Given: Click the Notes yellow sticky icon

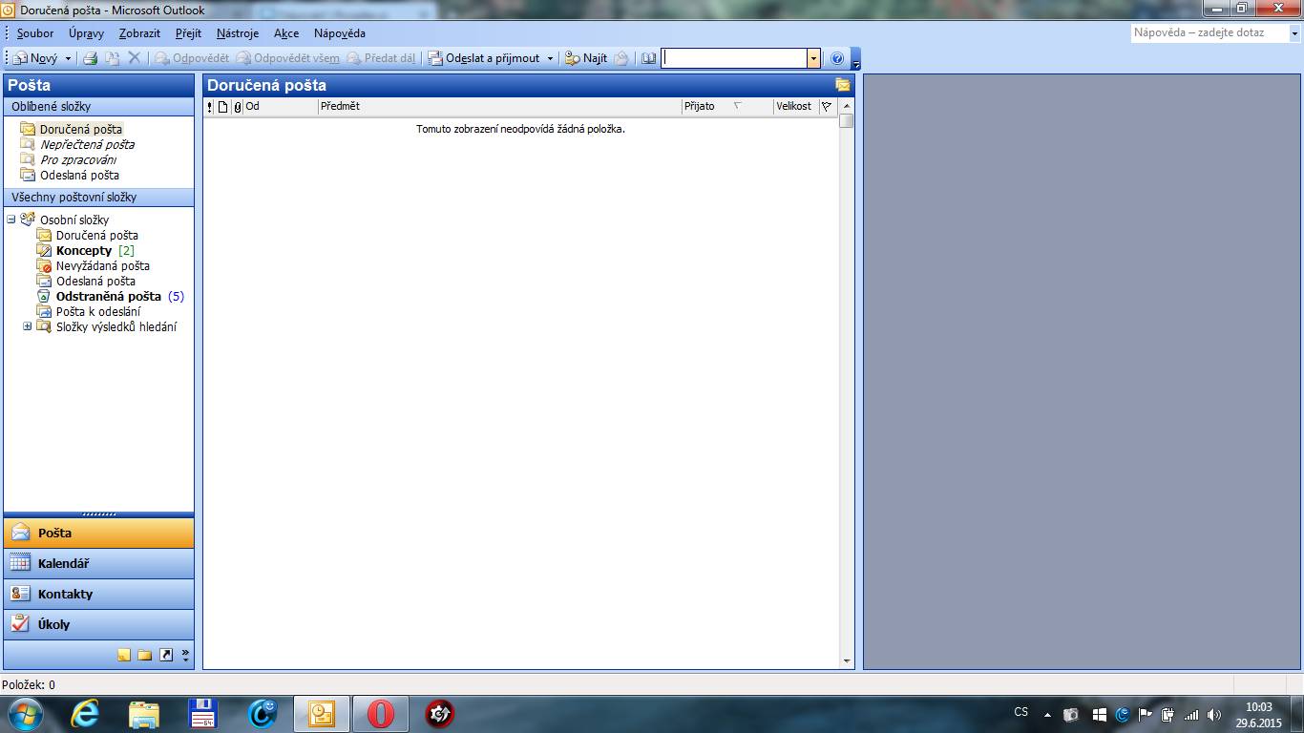Looking at the screenshot, I should pos(124,655).
